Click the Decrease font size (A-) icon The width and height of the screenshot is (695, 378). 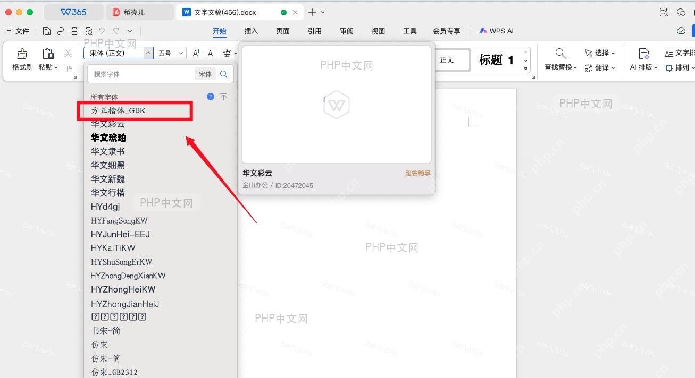[212, 53]
